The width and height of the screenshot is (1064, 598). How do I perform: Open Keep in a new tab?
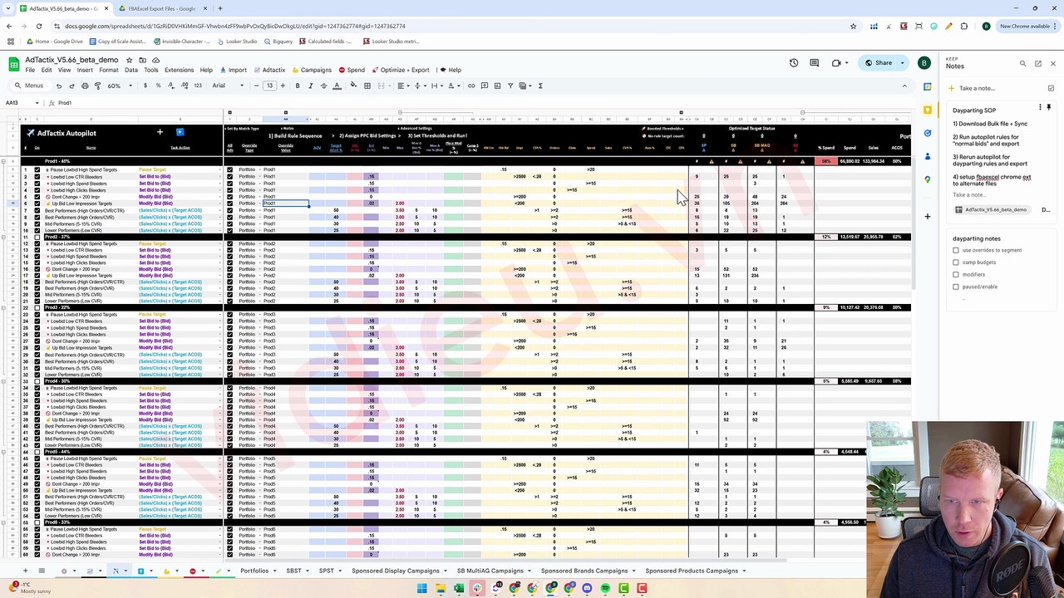point(1038,63)
